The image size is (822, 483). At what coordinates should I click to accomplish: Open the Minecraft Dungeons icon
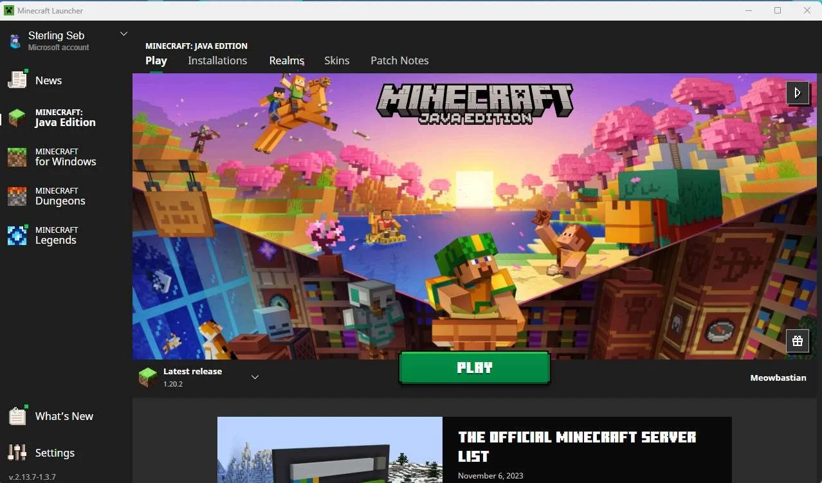click(17, 196)
